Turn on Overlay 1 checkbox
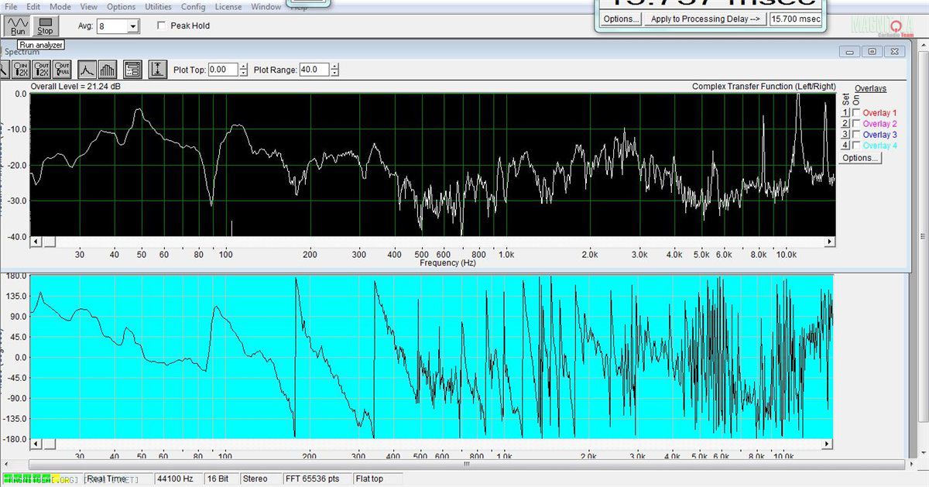This screenshot has height=487, width=929. [856, 113]
